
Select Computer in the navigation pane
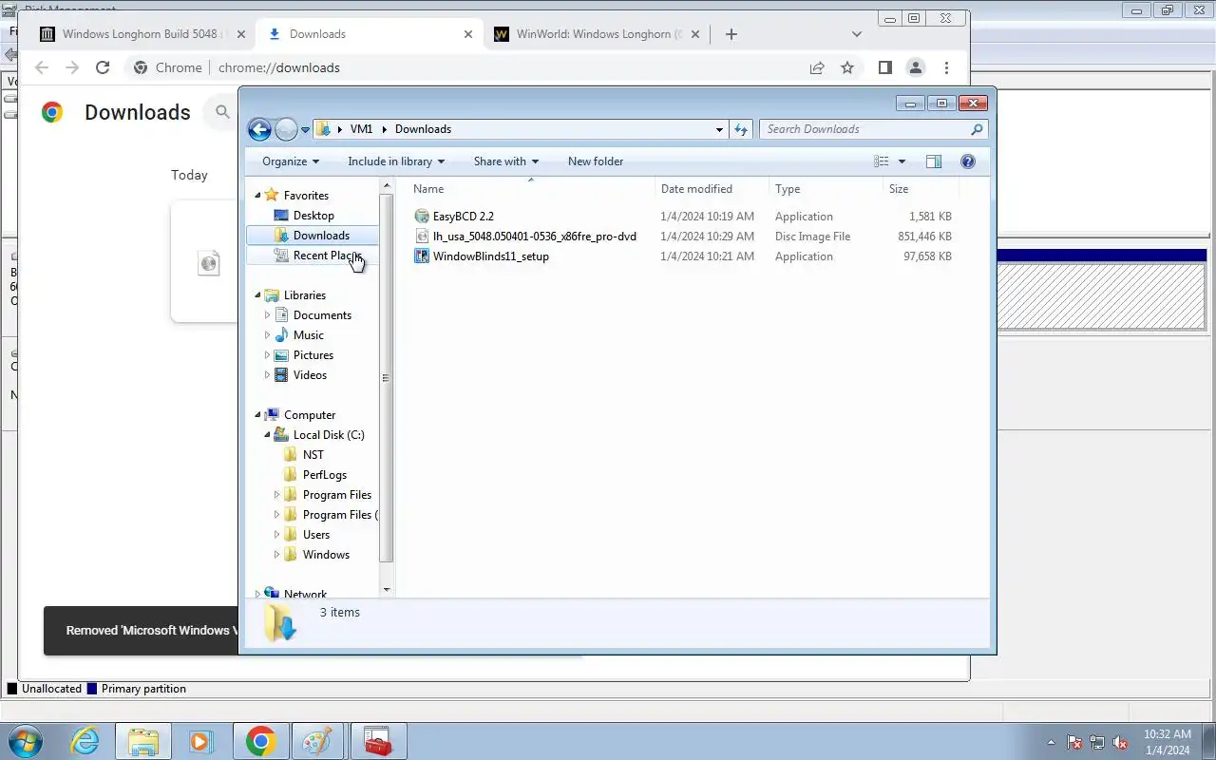pos(310,415)
